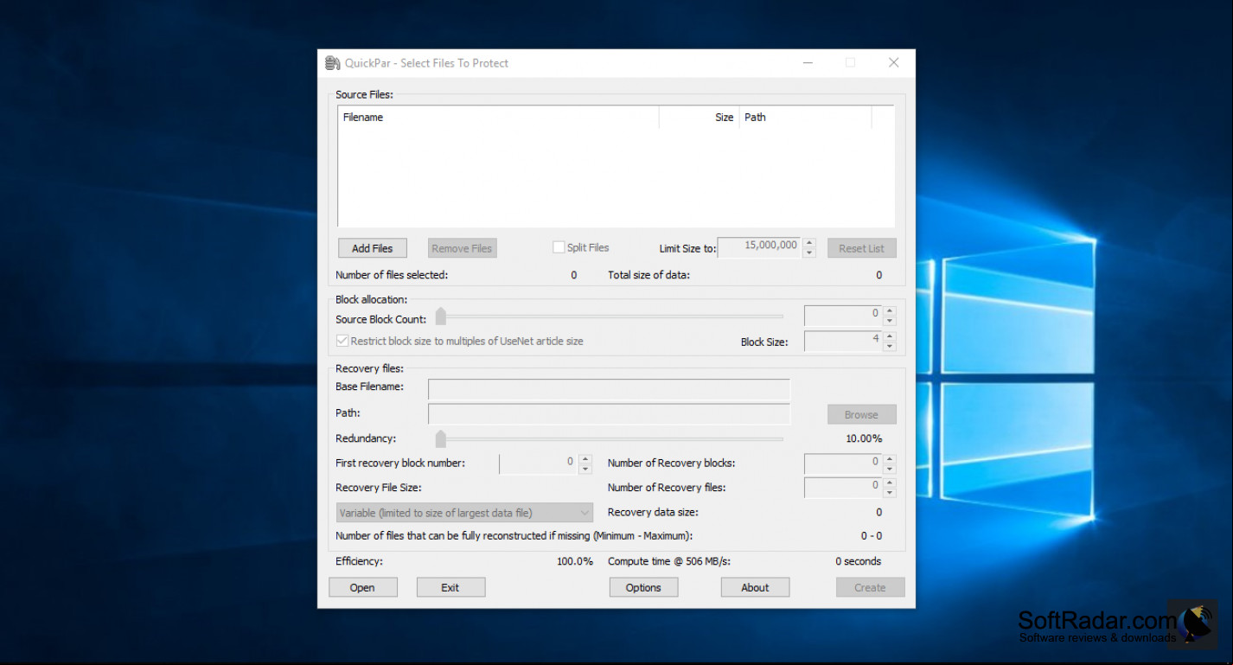Decrease Block Size with the down arrow
The height and width of the screenshot is (665, 1233).
click(x=890, y=347)
